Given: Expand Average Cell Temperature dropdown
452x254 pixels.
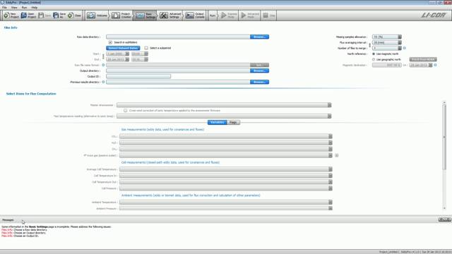Looking at the screenshot, I should click(x=331, y=169).
